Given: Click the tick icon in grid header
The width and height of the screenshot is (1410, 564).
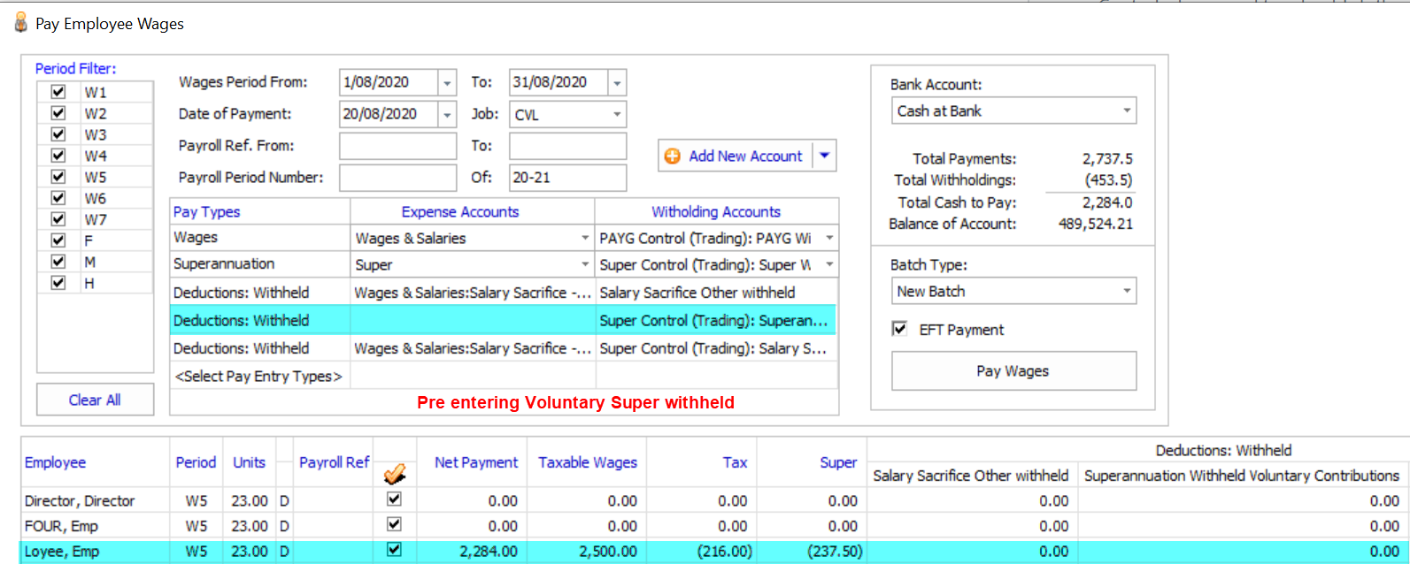Looking at the screenshot, I should pyautogui.click(x=395, y=474).
